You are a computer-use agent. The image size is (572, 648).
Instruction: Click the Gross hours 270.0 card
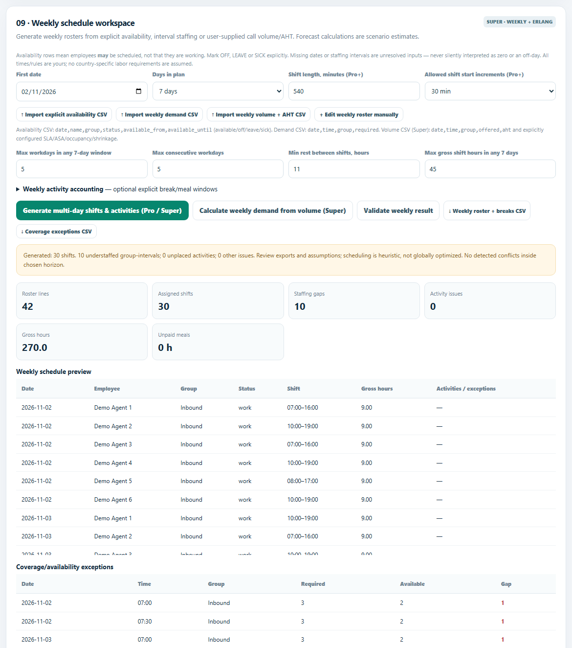tap(82, 342)
